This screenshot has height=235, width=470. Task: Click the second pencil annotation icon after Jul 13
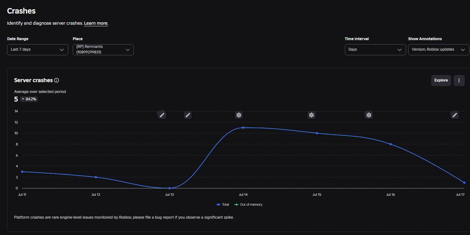click(188, 115)
